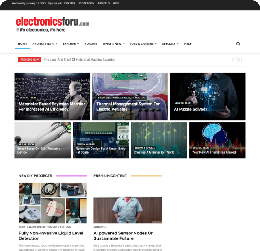Viewport: 260px width, 251px height.
Task: Open Fully Non-Invasive Liquid Level Detection title
Action: [x=51, y=236]
